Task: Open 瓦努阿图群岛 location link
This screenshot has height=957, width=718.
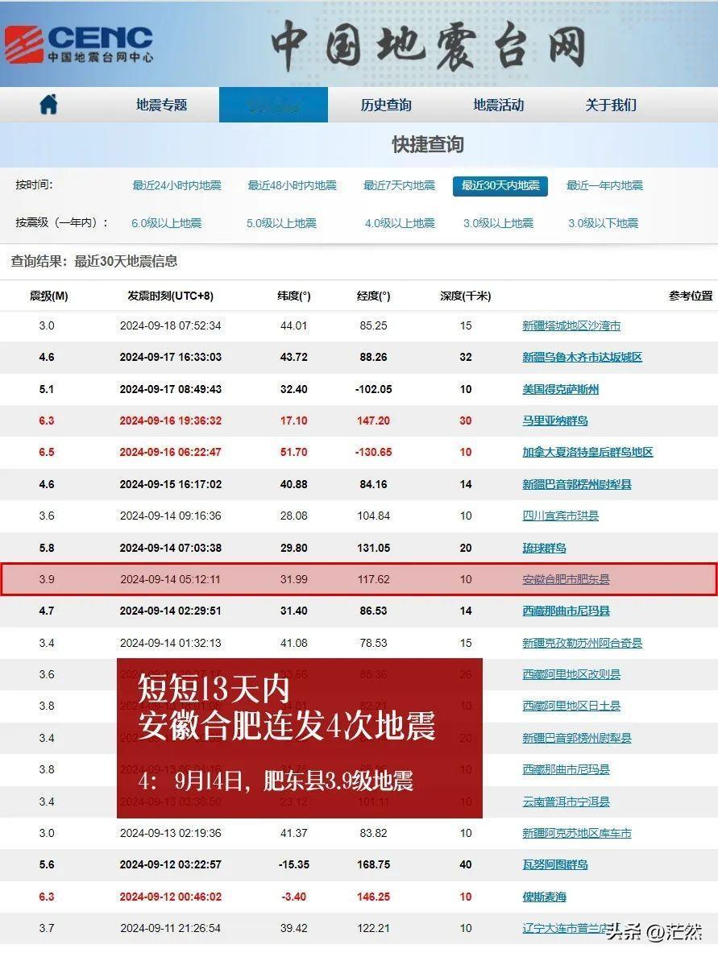Action: [x=555, y=864]
